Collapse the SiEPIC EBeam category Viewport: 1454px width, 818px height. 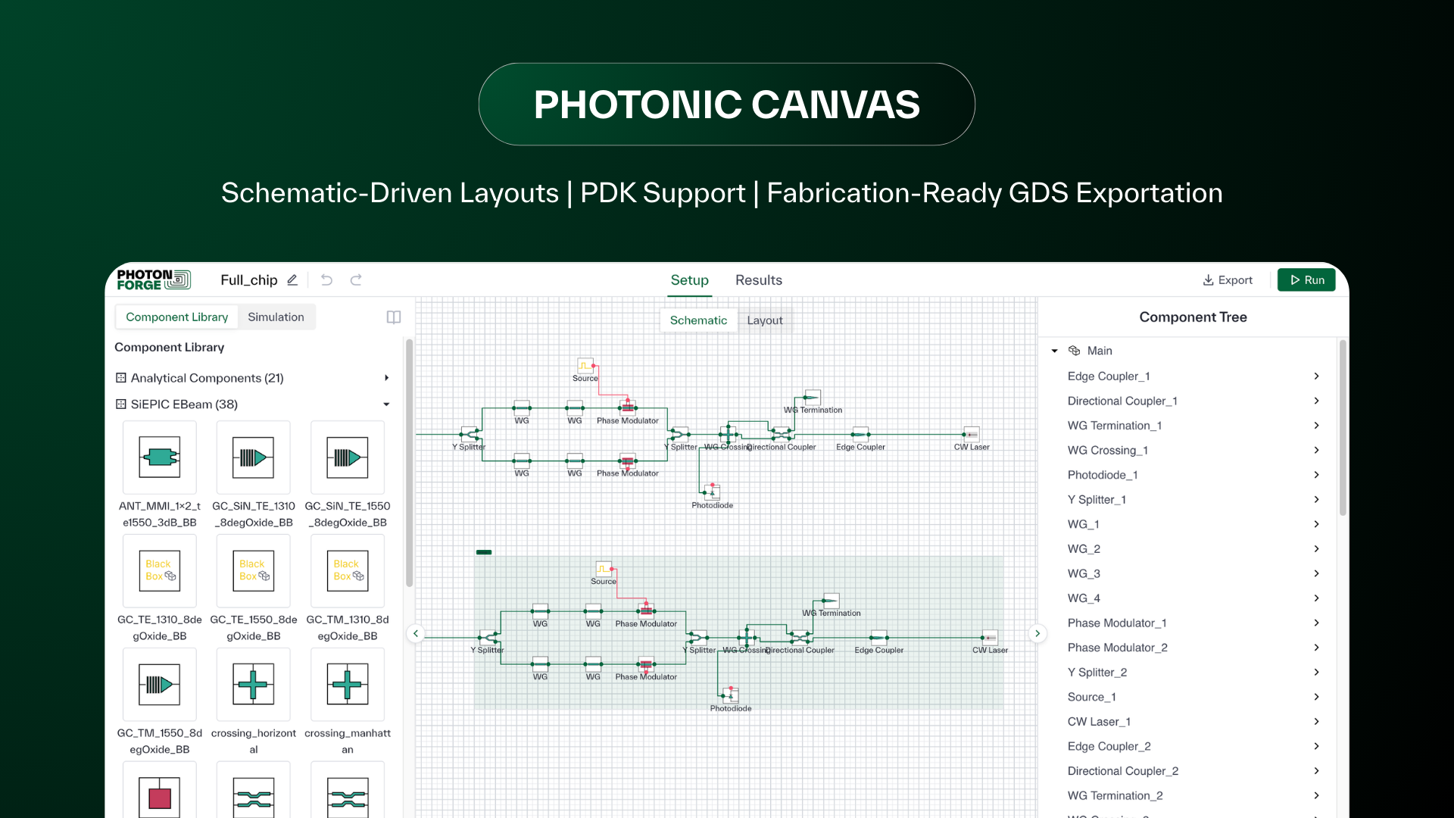point(387,404)
